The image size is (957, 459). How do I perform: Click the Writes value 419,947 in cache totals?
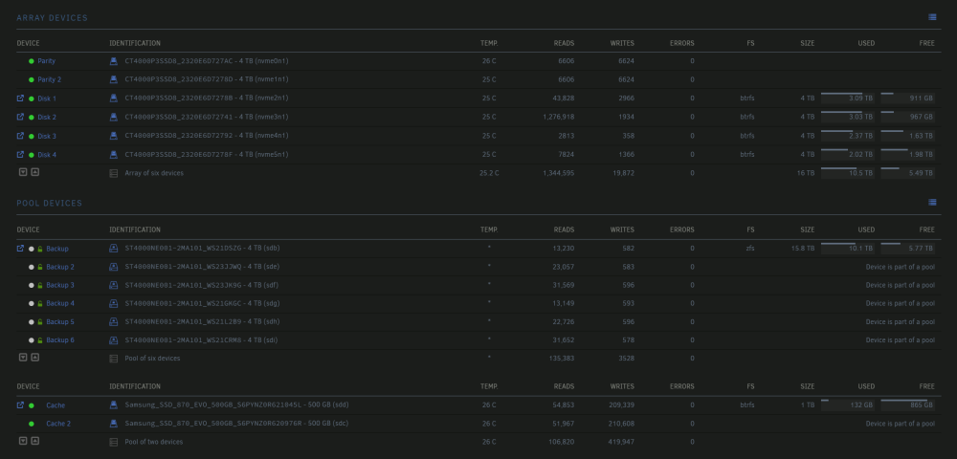coord(619,442)
